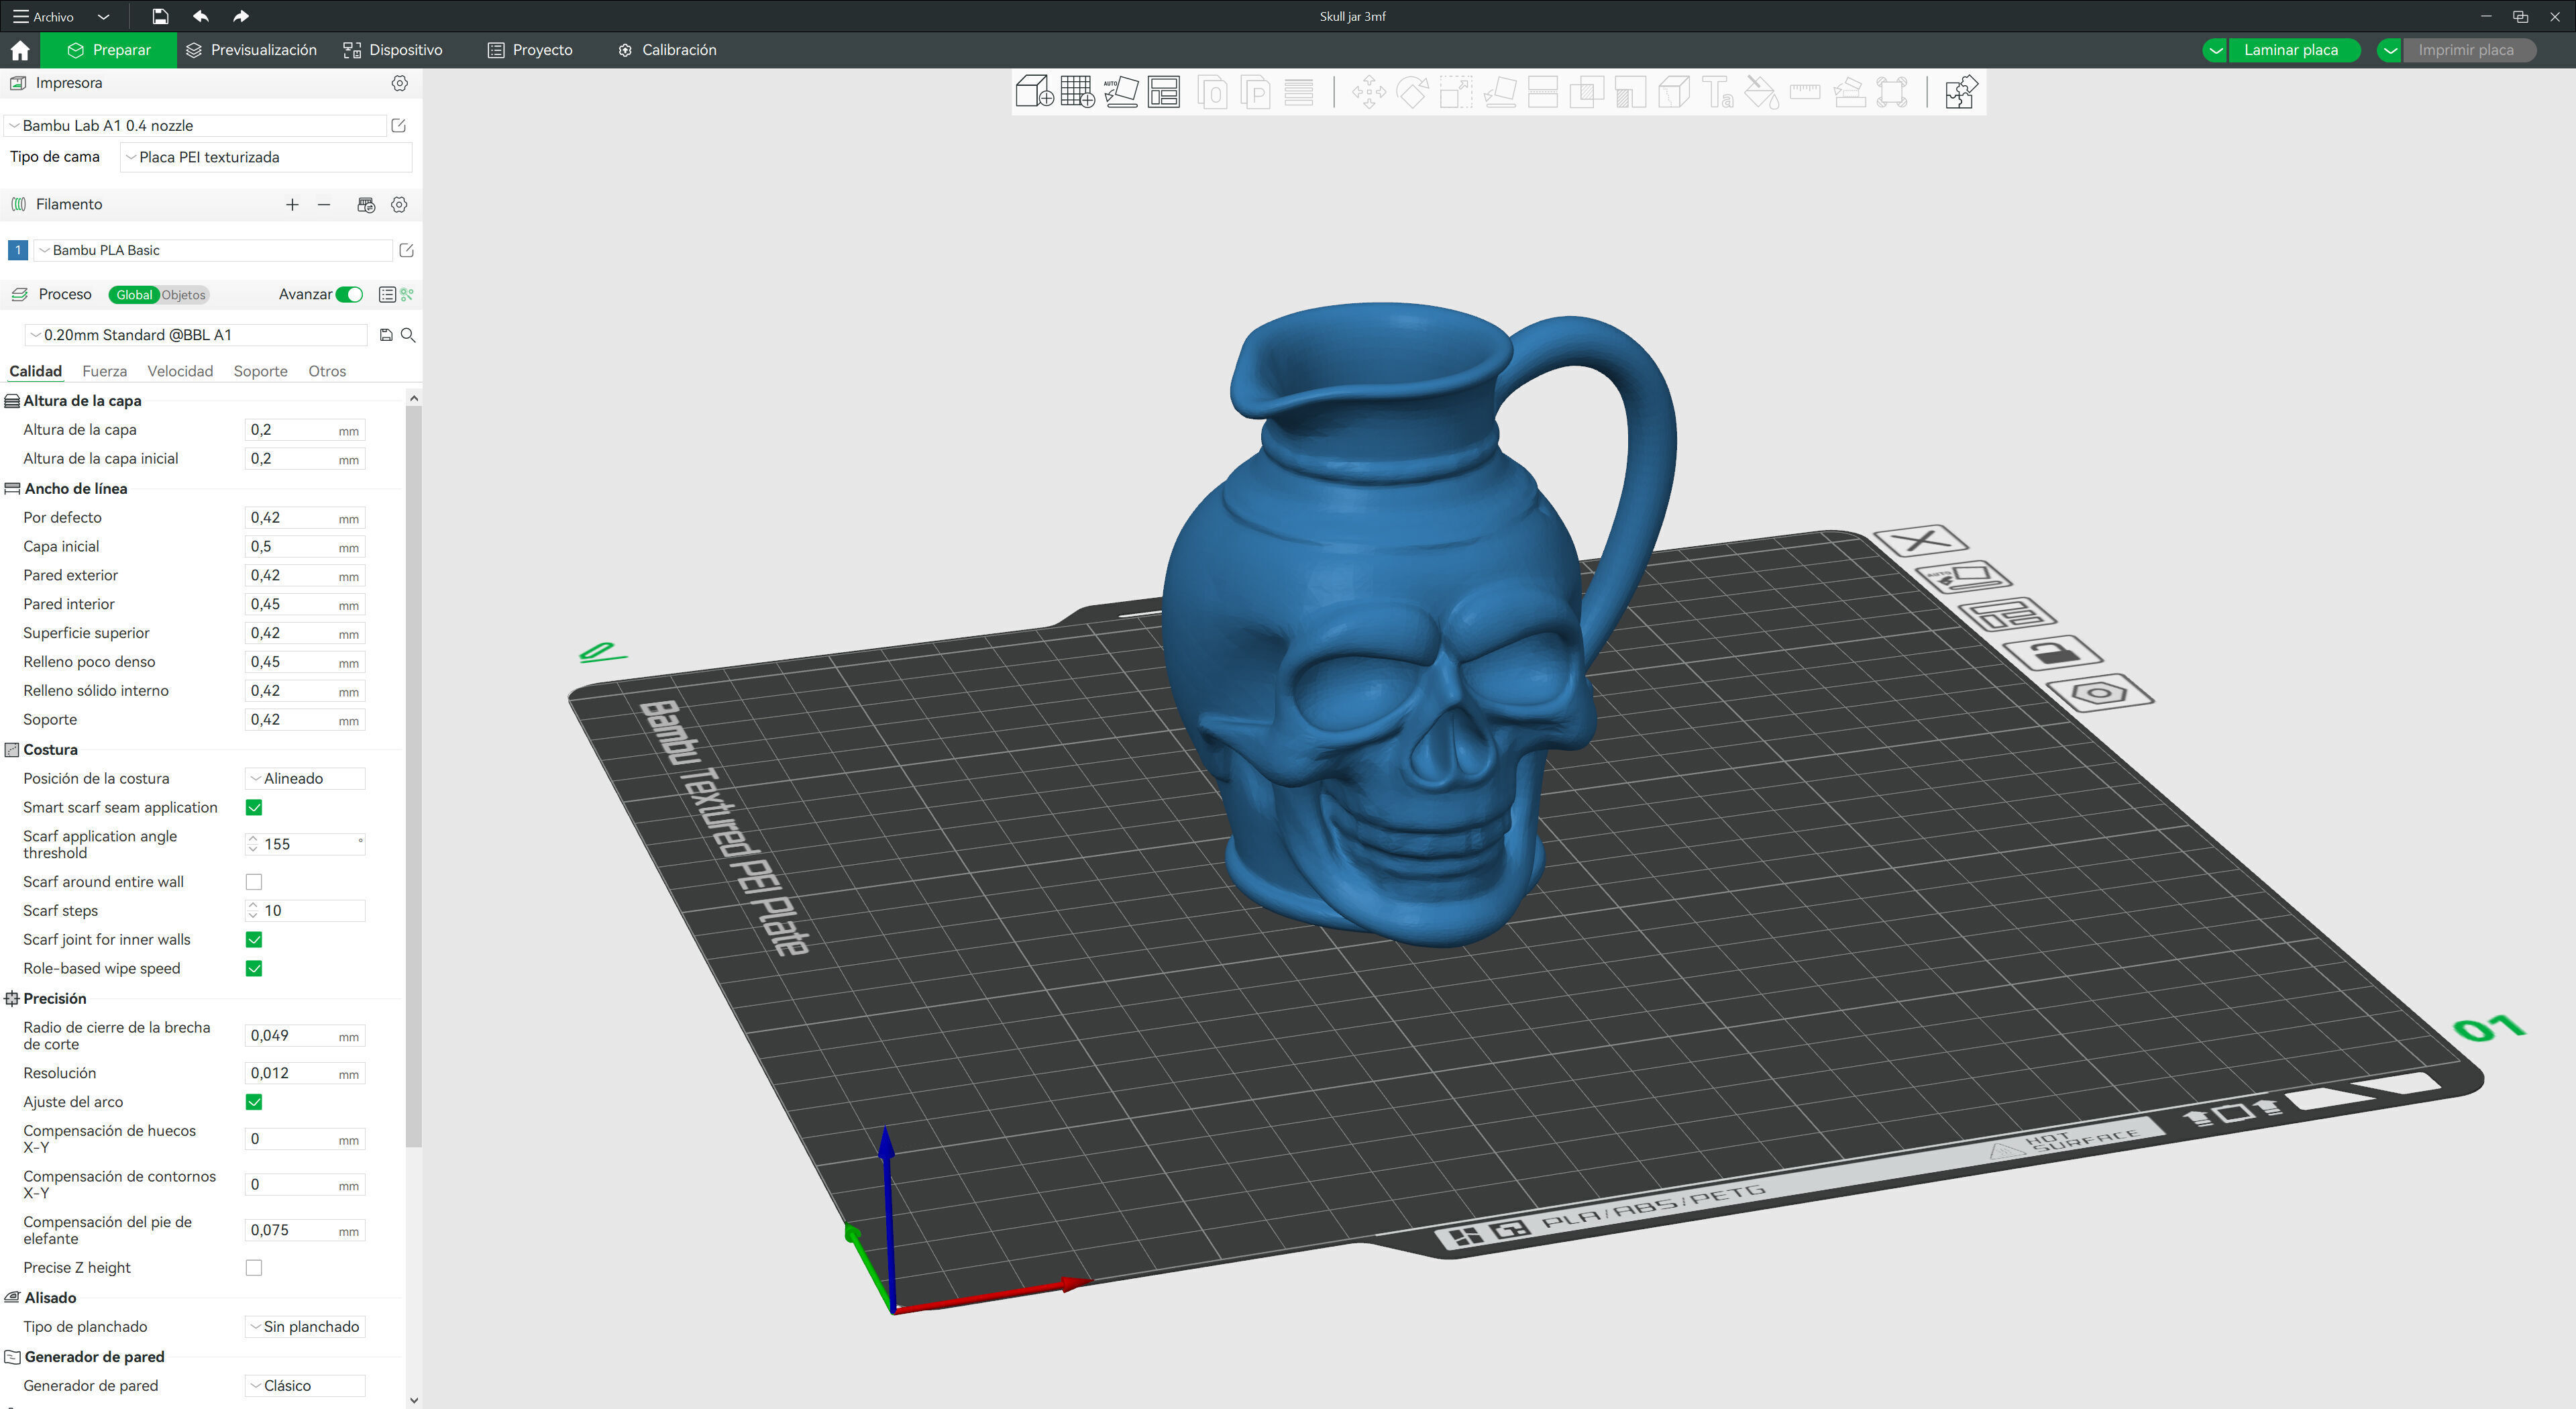This screenshot has height=1409, width=2576.
Task: Open Laminar placa options arrow
Action: (2215, 50)
